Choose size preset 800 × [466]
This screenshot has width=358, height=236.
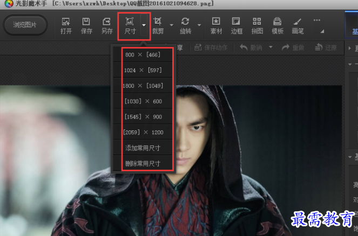[x=143, y=54]
